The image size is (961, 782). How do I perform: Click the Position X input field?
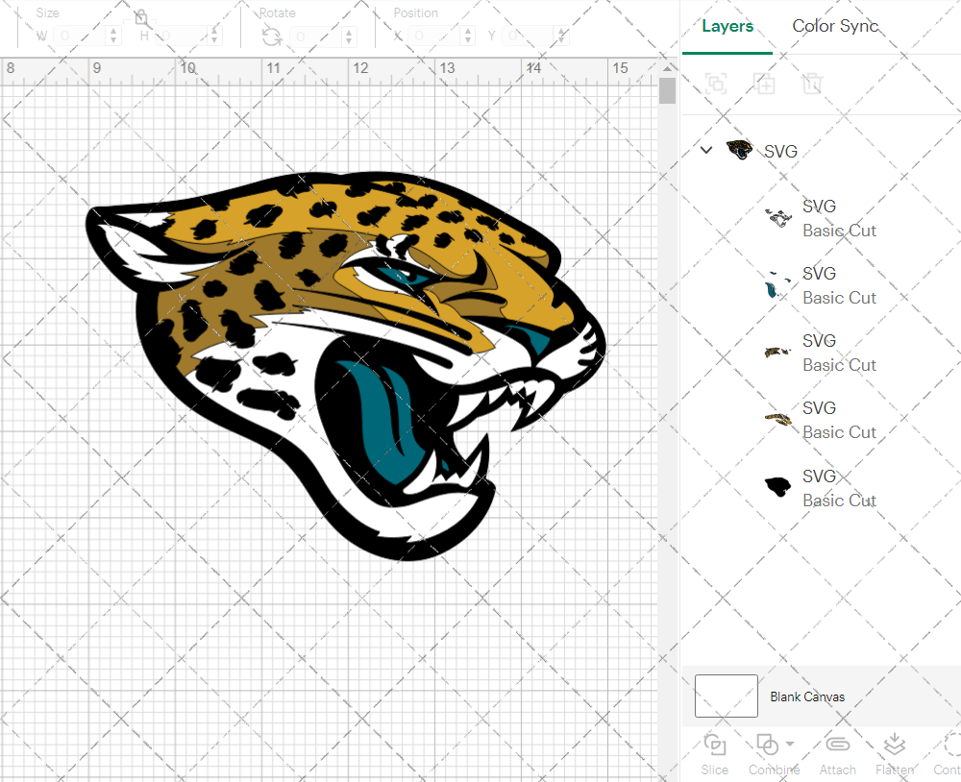click(434, 37)
